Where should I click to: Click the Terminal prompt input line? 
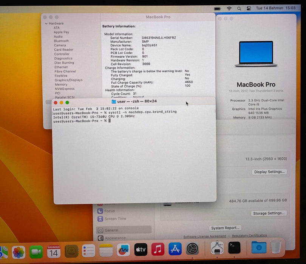tap(82, 121)
